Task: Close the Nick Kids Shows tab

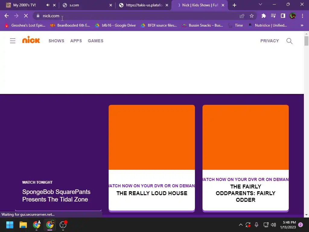Action: click(223, 5)
